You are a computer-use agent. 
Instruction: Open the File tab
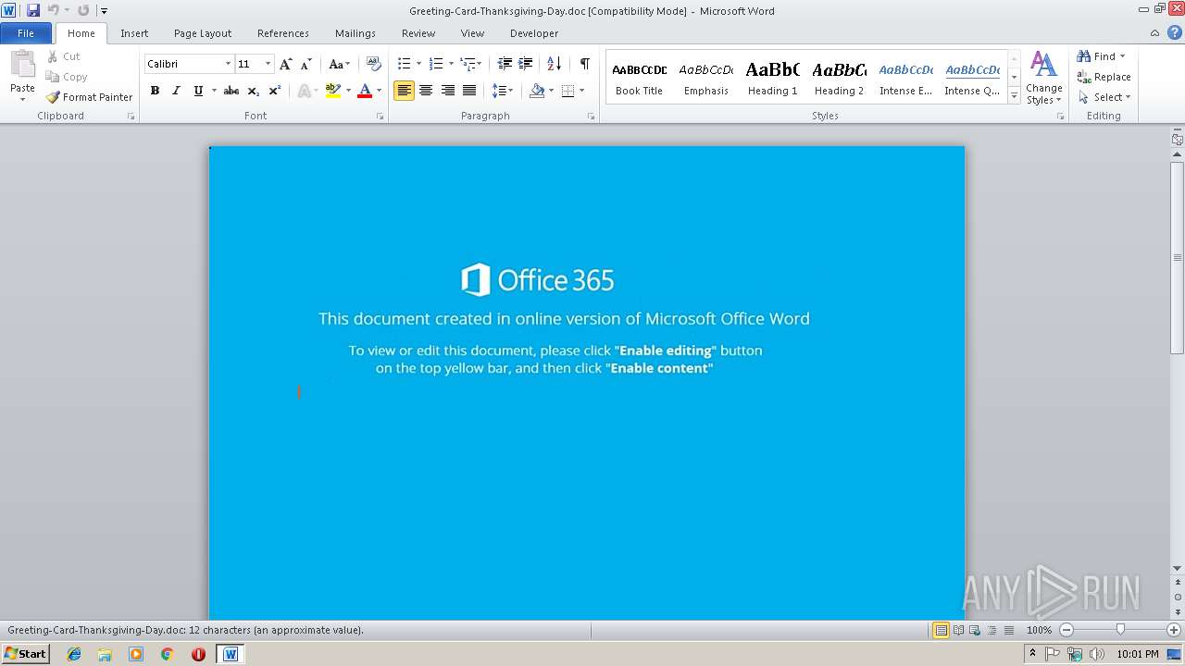26,33
